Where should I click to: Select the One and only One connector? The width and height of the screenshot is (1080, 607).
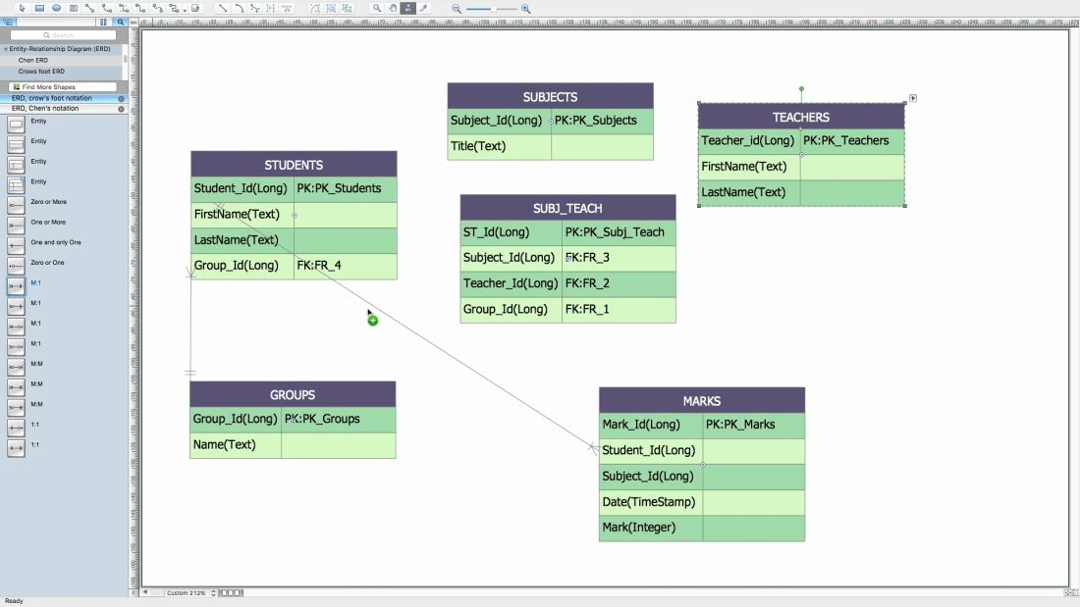click(16, 243)
